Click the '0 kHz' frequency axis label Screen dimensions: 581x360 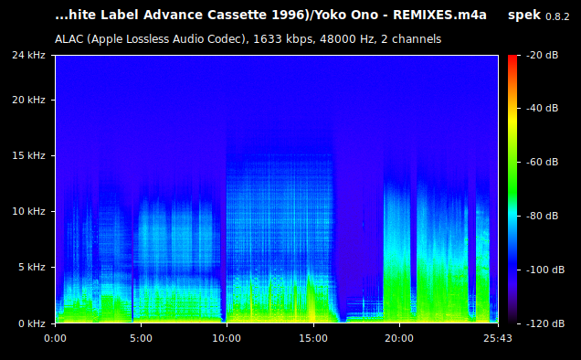tap(32, 323)
